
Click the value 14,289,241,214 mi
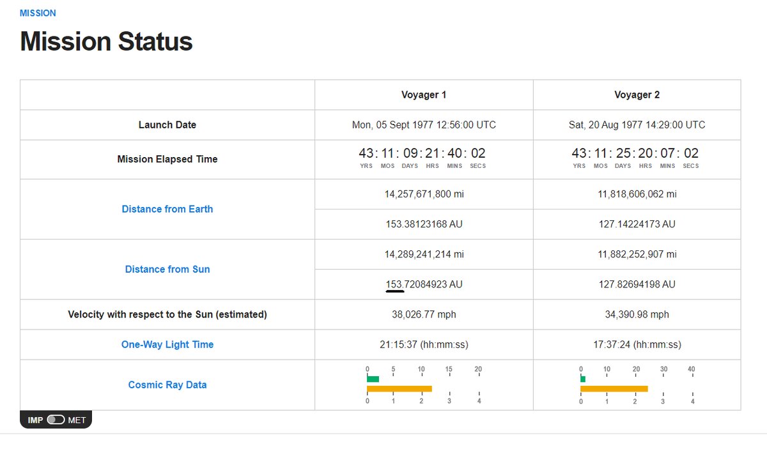(x=424, y=254)
